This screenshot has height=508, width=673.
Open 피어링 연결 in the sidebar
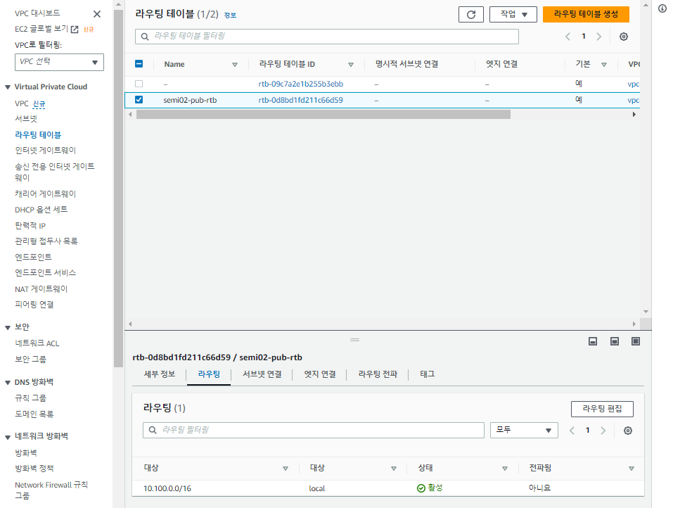(34, 305)
